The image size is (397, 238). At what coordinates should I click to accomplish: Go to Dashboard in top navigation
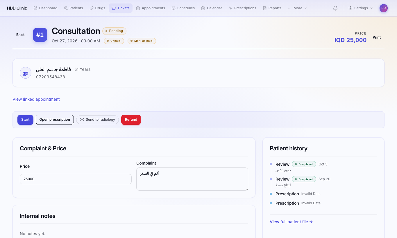point(45,8)
